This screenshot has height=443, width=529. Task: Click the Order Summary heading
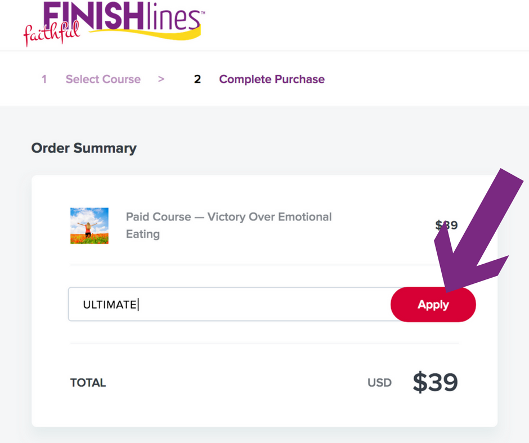pyautogui.click(x=84, y=148)
